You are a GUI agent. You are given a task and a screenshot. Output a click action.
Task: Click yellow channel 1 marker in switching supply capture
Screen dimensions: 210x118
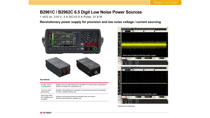(122, 31)
